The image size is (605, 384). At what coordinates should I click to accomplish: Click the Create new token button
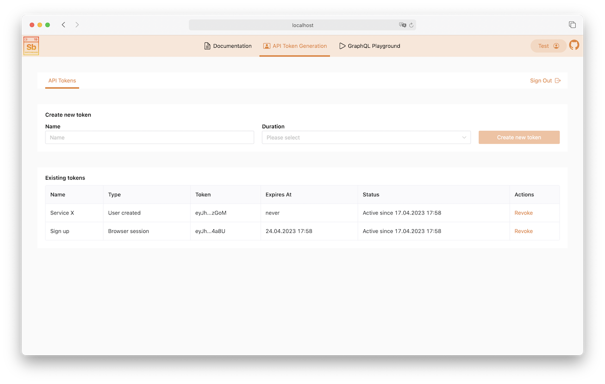(519, 137)
